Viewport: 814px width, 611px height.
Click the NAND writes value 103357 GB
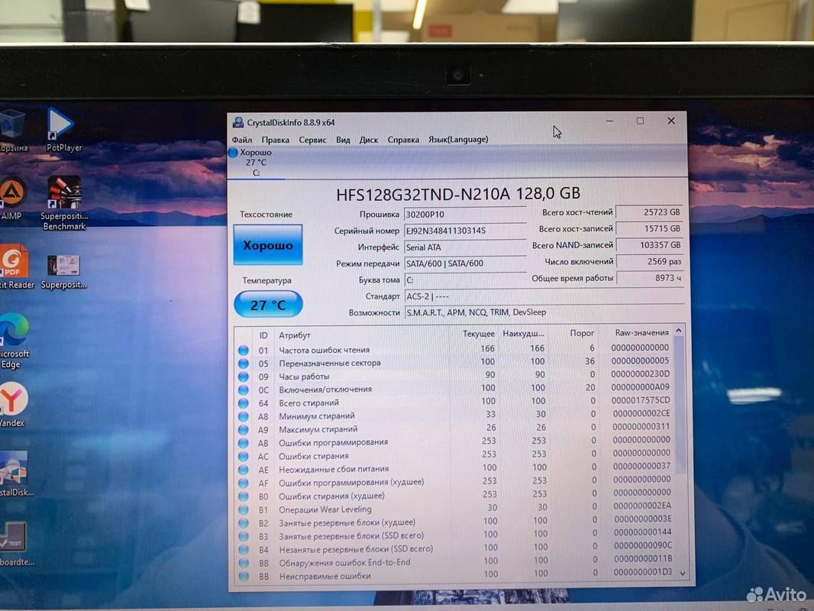pos(649,245)
